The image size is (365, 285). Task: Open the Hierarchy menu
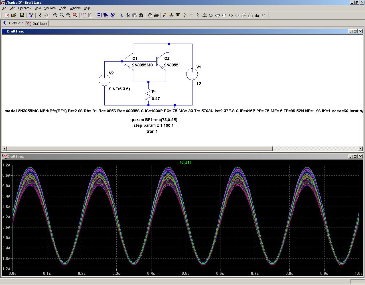coord(25,8)
